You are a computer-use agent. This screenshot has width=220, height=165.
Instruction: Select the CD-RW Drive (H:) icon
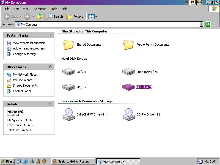click(129, 114)
